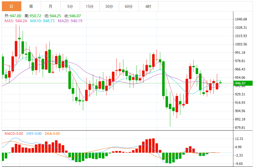Click the -2.33 MACD axis label
Viewport: 254px width, 167px height.
point(239,155)
